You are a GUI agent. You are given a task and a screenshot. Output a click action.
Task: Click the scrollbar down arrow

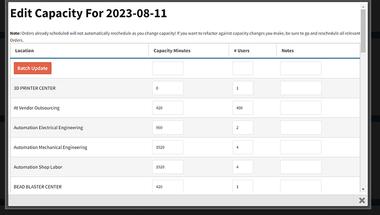click(363, 189)
